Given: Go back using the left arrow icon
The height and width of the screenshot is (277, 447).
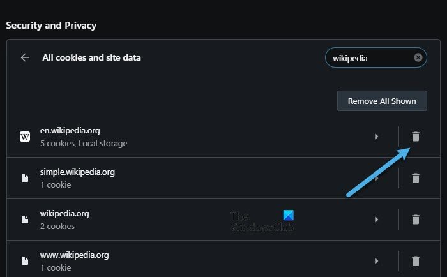Looking at the screenshot, I should [x=25, y=57].
